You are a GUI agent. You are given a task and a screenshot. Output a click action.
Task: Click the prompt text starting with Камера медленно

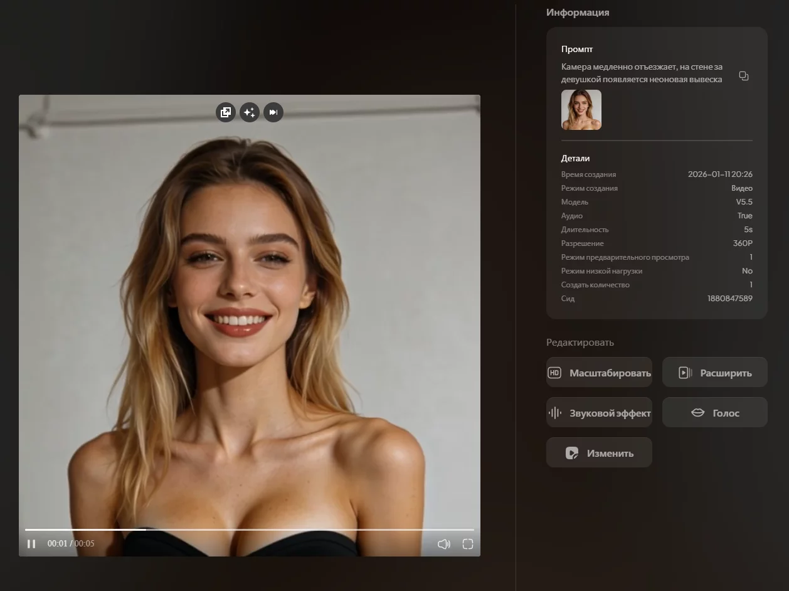coord(642,73)
